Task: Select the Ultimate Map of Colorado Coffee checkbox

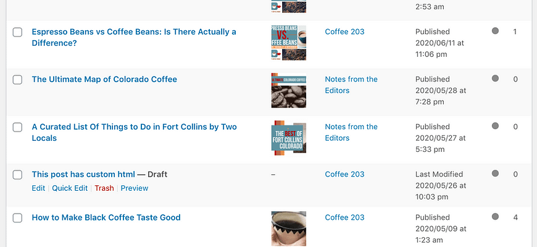Action: pos(17,80)
